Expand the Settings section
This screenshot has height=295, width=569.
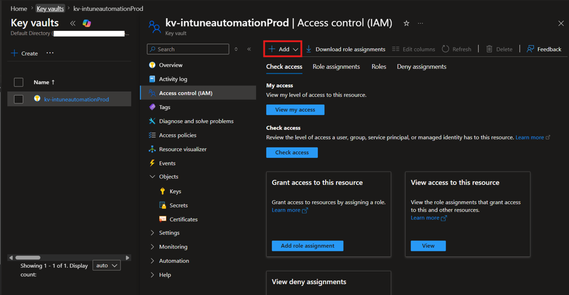click(x=152, y=233)
